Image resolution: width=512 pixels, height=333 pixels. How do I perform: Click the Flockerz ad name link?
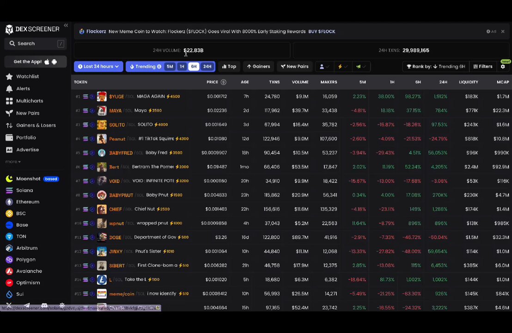[96, 32]
